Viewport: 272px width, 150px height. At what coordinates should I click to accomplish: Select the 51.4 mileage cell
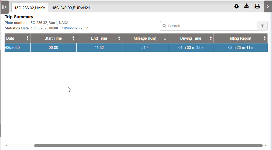145,47
